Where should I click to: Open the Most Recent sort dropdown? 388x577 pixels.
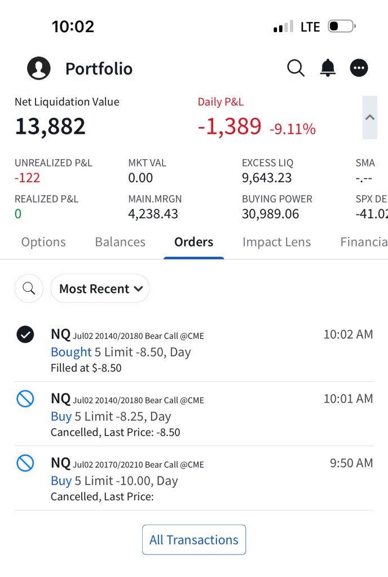[x=100, y=289]
